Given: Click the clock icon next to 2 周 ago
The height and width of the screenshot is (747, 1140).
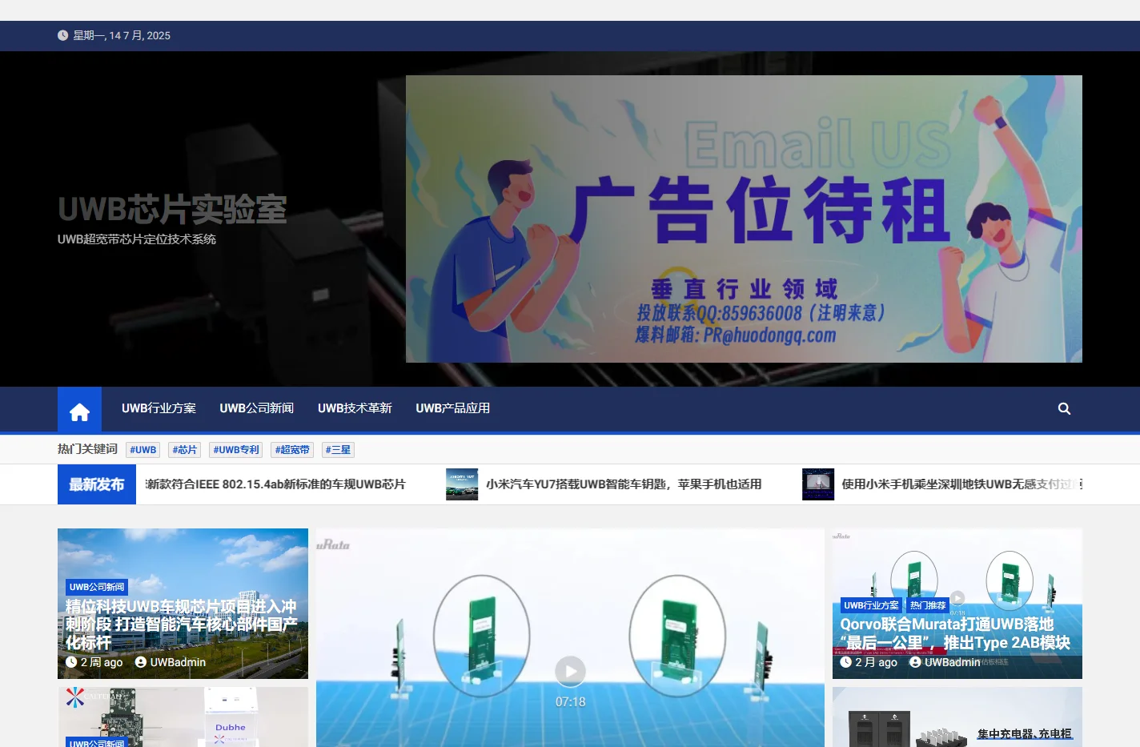Looking at the screenshot, I should (71, 662).
